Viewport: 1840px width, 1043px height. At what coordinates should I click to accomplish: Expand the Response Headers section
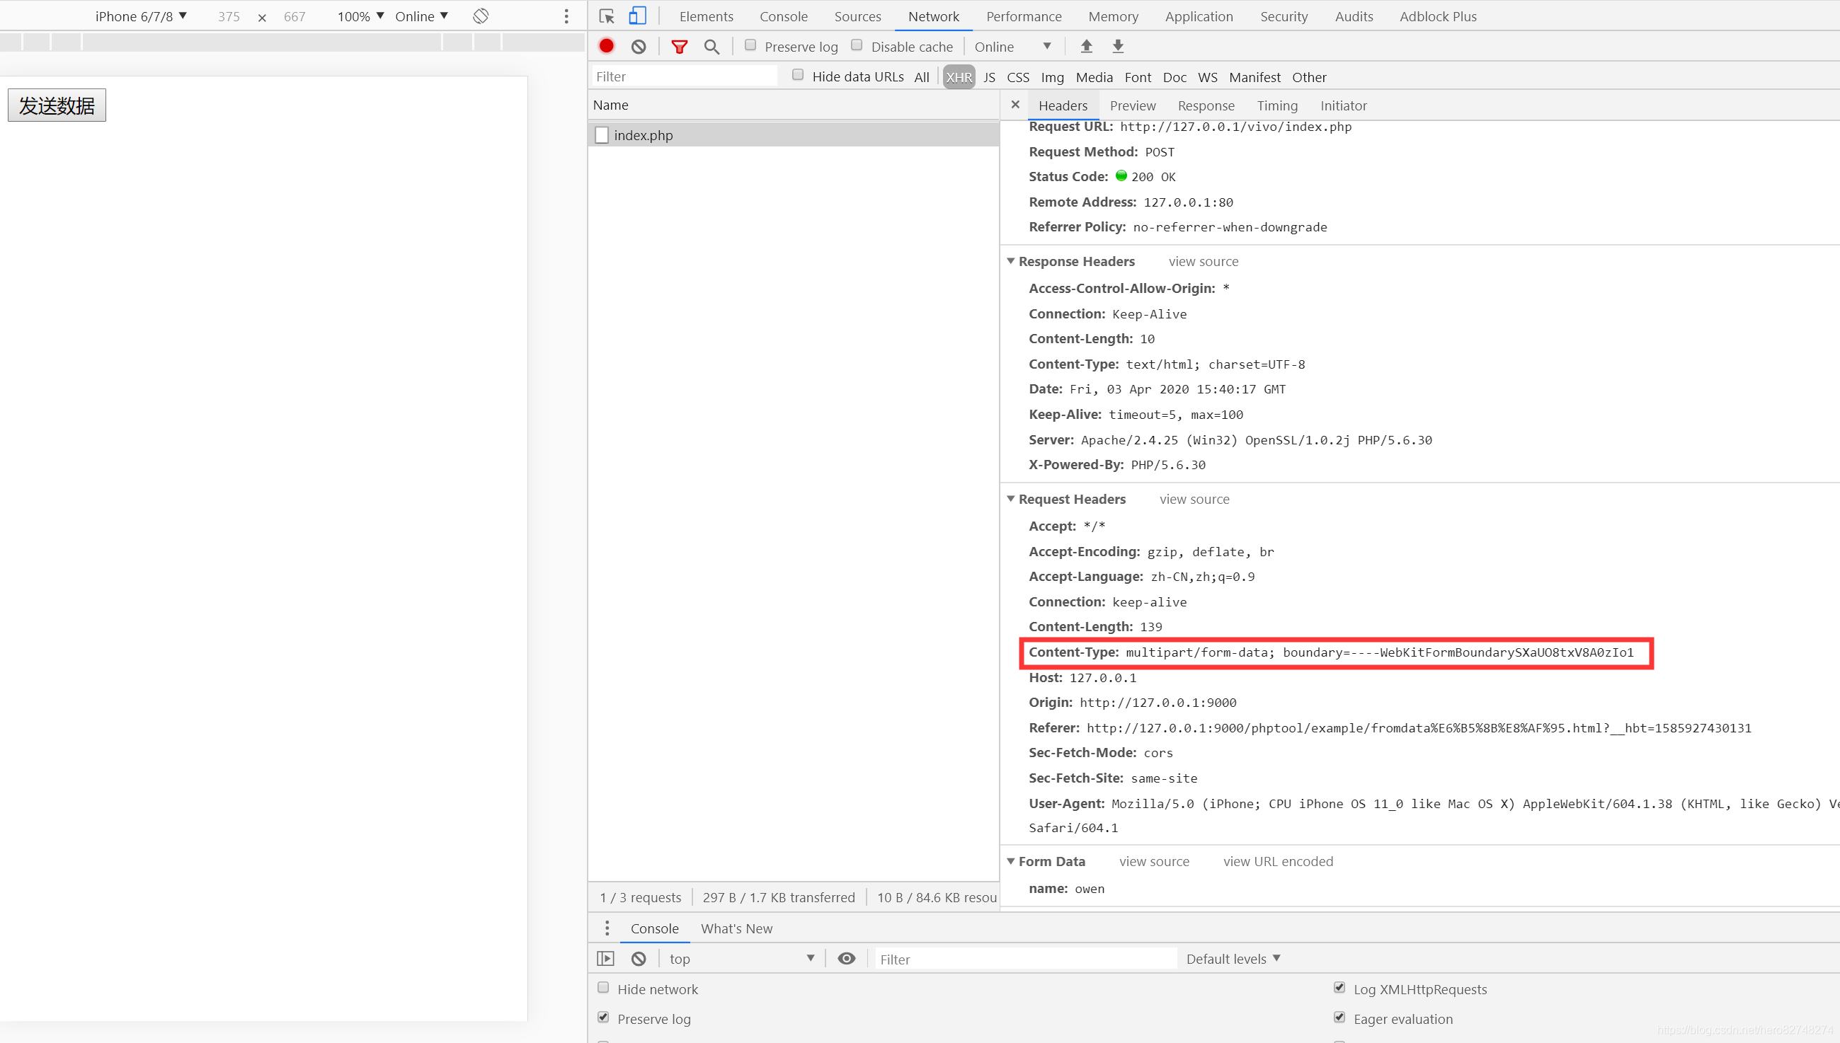(1011, 261)
